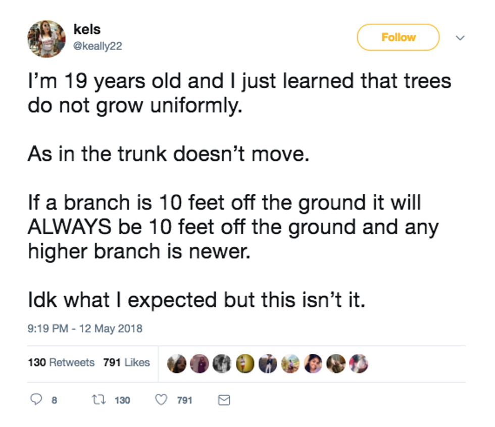Screen dimensions: 495x427
Task: Open the @keally22 handle link
Action: tap(97, 46)
